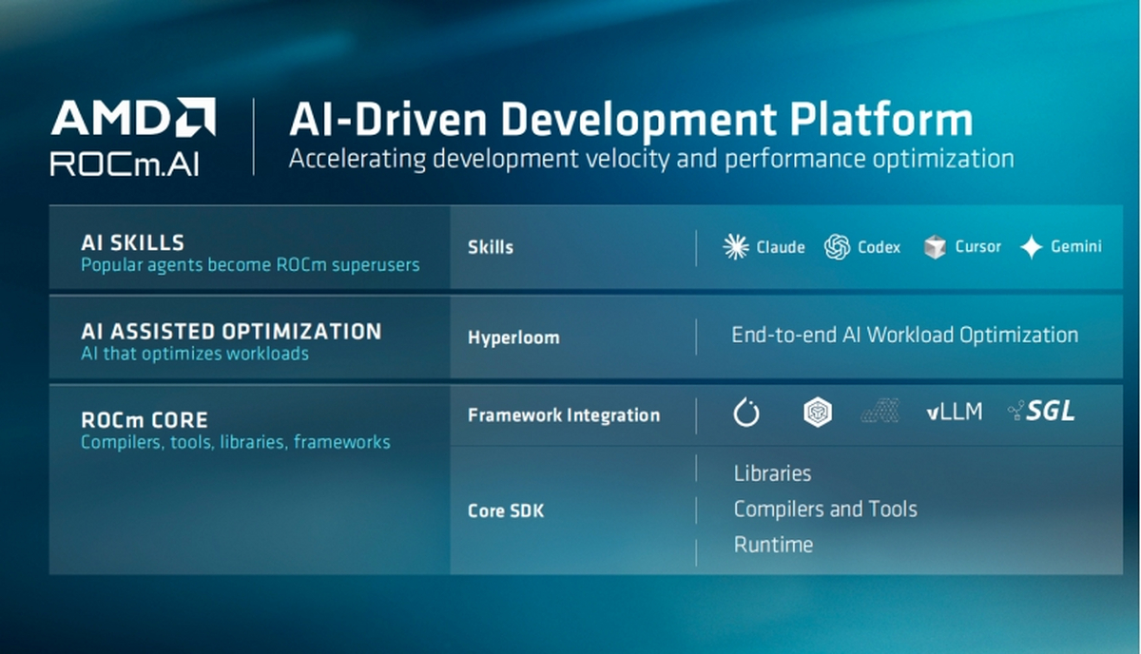This screenshot has width=1141, height=654.
Task: Click the 'Cursor' name text
Action: coord(977,247)
